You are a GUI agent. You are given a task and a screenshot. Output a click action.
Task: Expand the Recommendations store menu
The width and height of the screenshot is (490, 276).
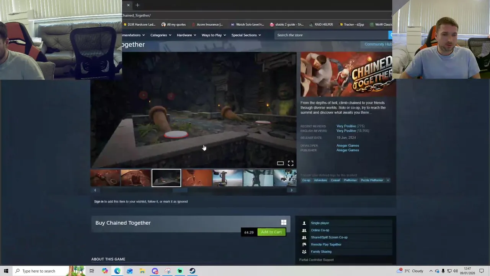(x=134, y=35)
